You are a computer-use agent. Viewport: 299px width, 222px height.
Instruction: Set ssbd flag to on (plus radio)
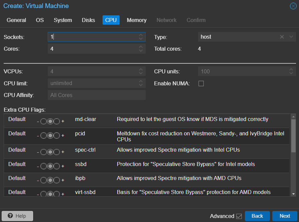[57, 166]
